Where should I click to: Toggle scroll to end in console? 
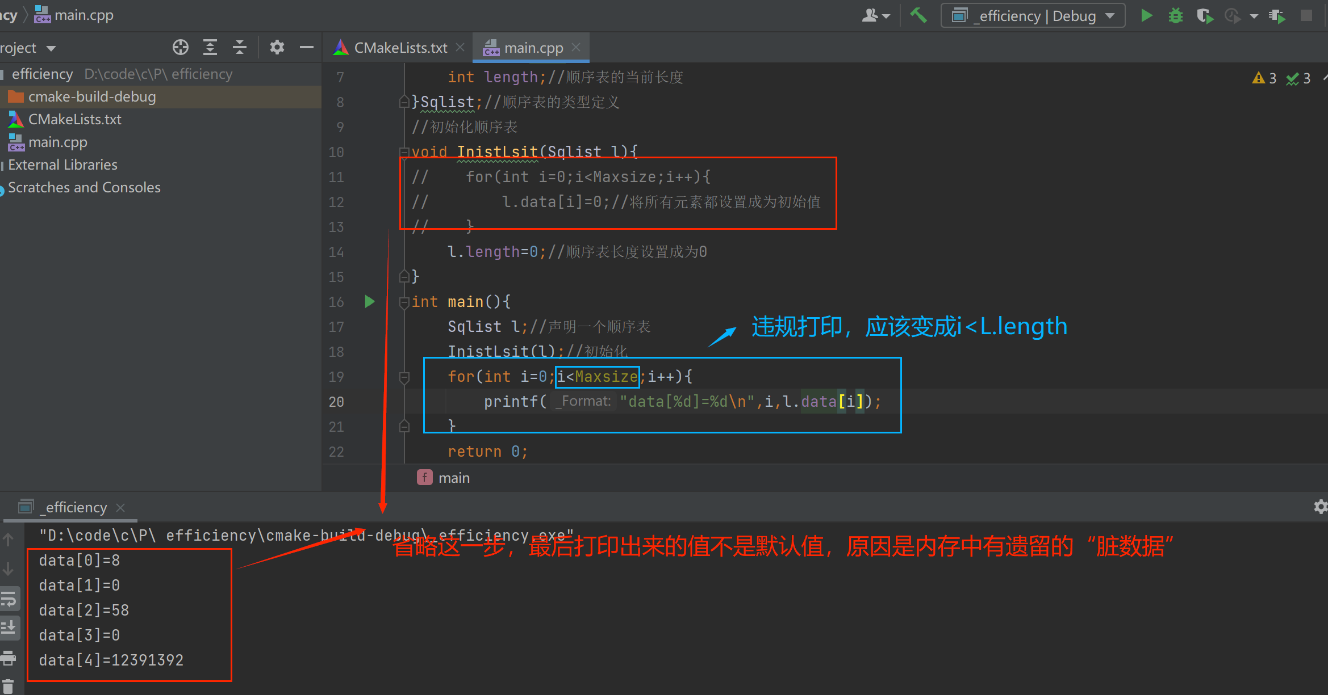click(x=9, y=627)
